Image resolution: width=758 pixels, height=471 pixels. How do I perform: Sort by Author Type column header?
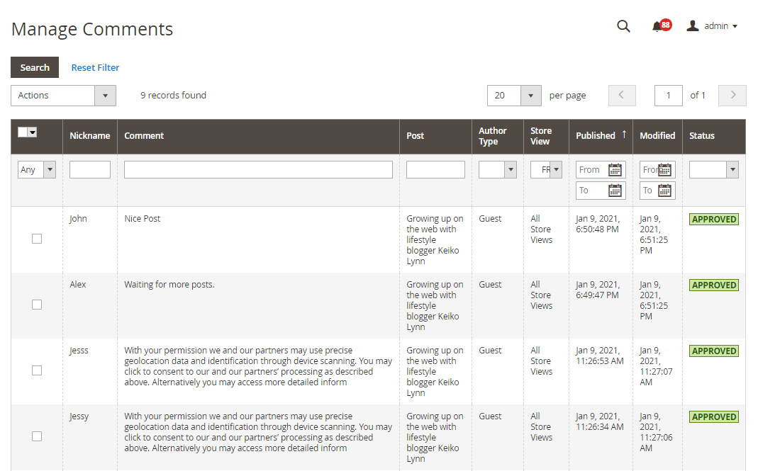pyautogui.click(x=493, y=136)
